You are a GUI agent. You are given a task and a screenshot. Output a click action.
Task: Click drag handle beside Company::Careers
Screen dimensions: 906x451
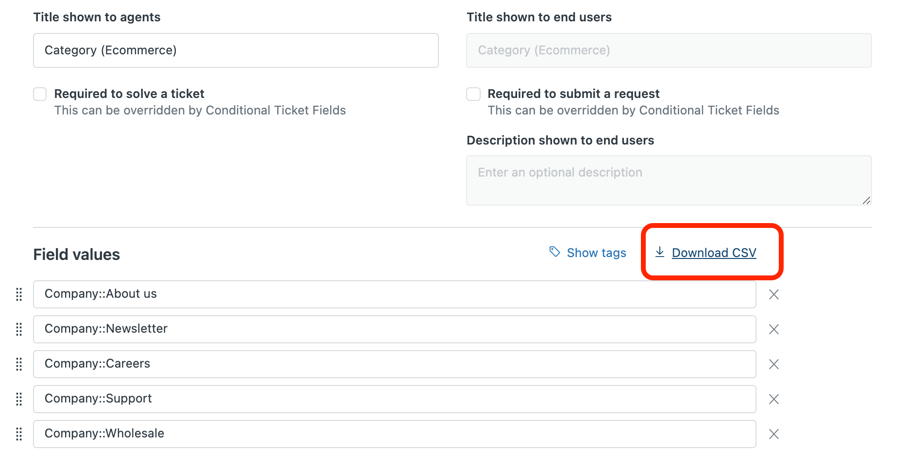tap(19, 364)
